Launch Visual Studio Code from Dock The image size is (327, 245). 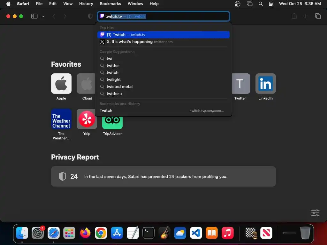pos(196,233)
